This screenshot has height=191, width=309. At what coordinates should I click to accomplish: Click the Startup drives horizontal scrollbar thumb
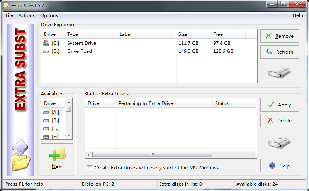point(152,155)
